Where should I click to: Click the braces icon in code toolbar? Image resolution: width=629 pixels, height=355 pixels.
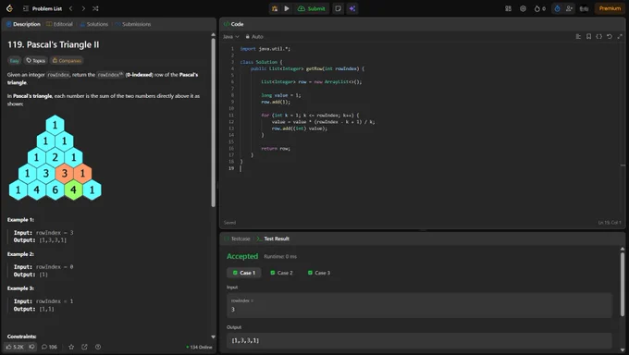[598, 36]
